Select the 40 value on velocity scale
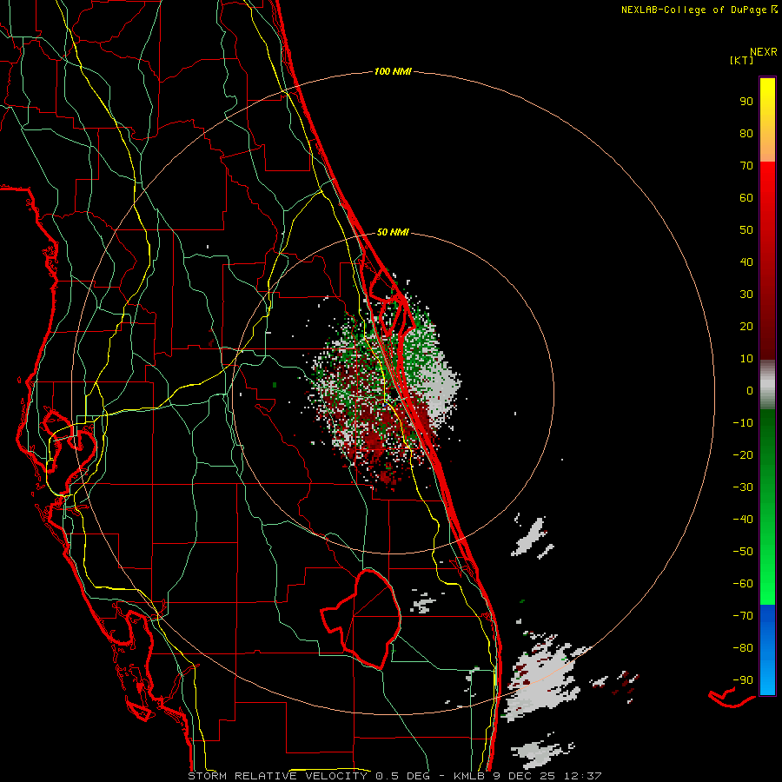Viewport: 782px width, 782px height. pyautogui.click(x=746, y=262)
